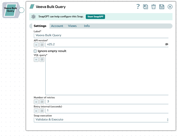Save settings with the floppy disk icon
Image resolution: width=180 pixels, height=137 pixels.
pos(162,7)
